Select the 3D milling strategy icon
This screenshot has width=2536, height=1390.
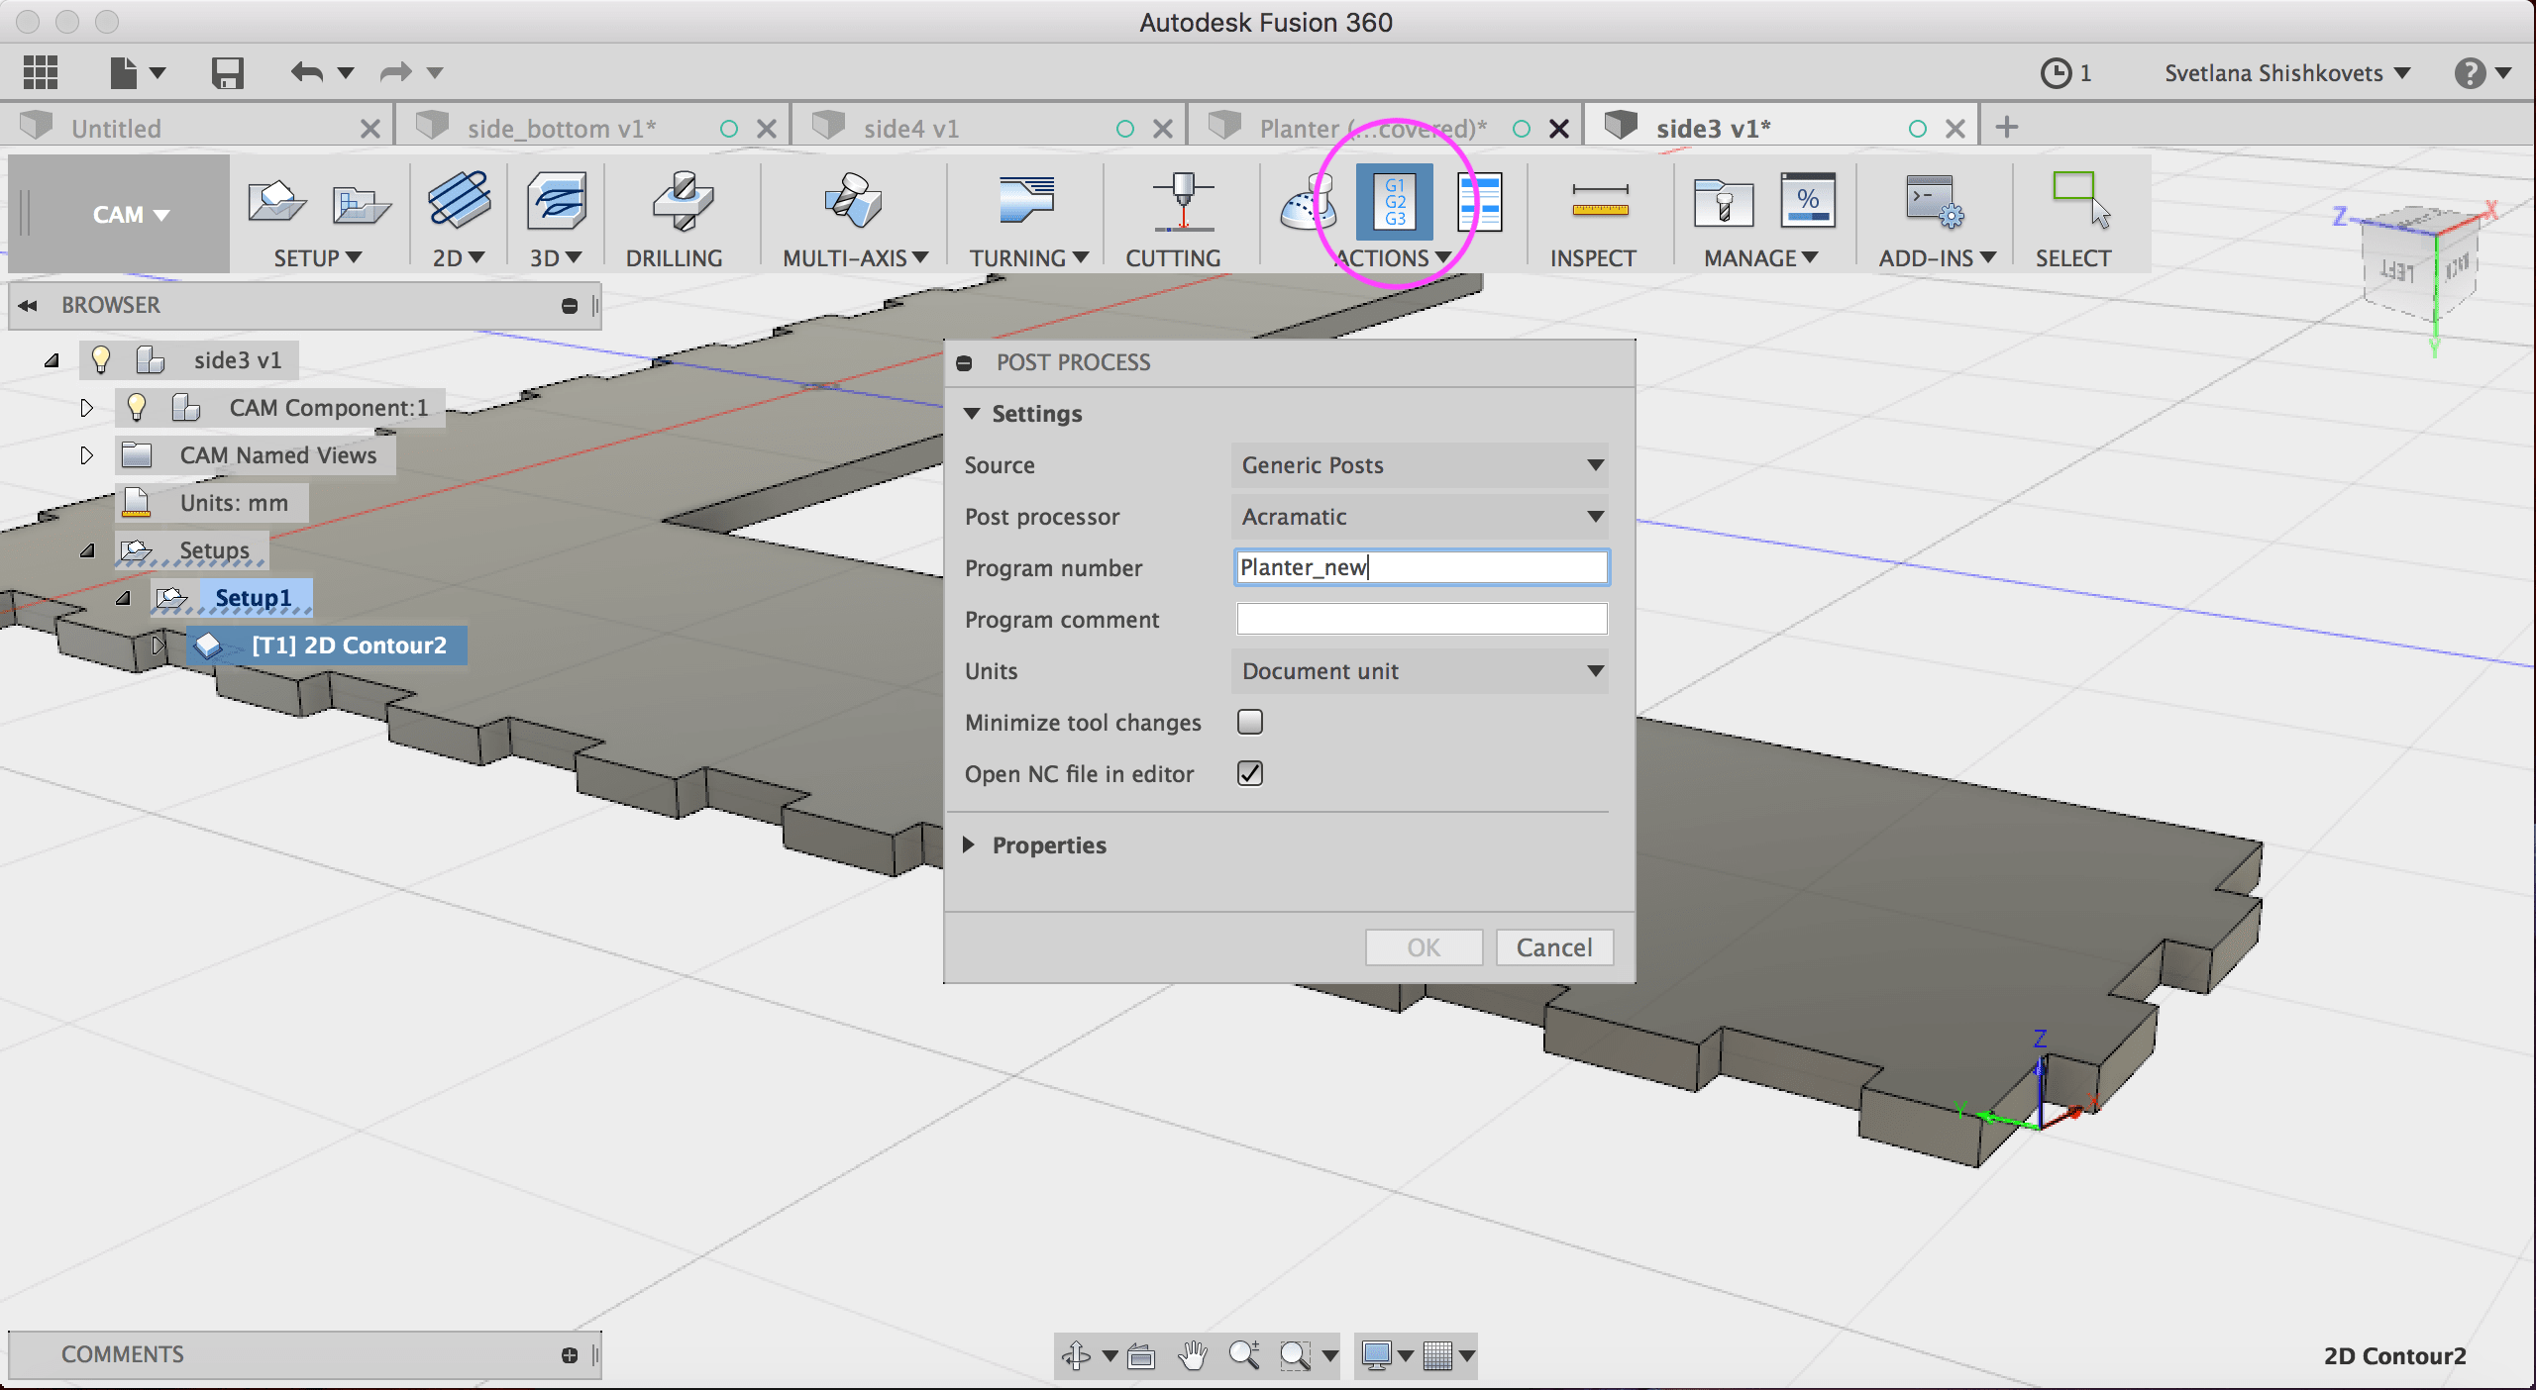[x=557, y=199]
